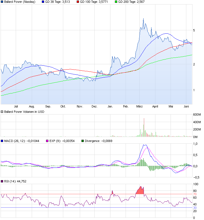The width and height of the screenshot is (204, 220).
Task: Click the RSI (14) purple legend swatch
Action: tap(2, 181)
